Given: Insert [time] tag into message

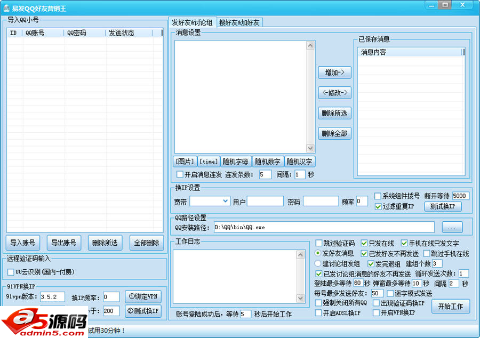Looking at the screenshot, I should (209, 162).
